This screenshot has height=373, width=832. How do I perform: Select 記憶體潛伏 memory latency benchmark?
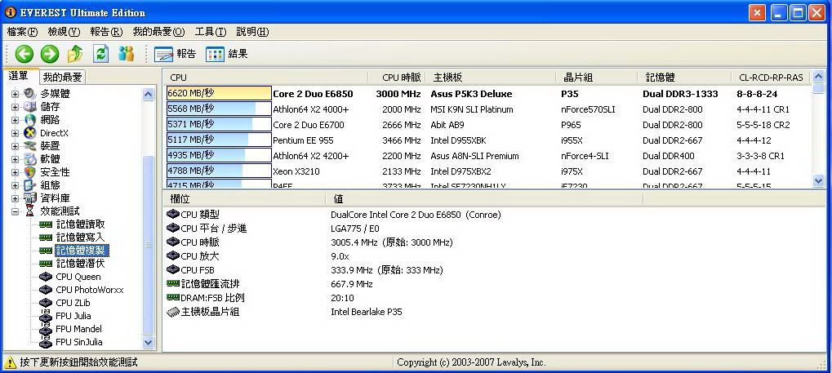point(81,263)
